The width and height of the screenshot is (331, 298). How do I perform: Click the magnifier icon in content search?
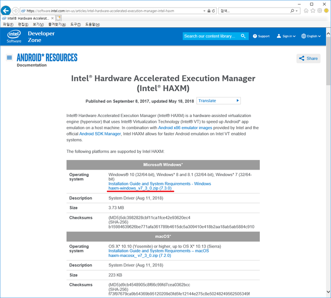point(243,36)
